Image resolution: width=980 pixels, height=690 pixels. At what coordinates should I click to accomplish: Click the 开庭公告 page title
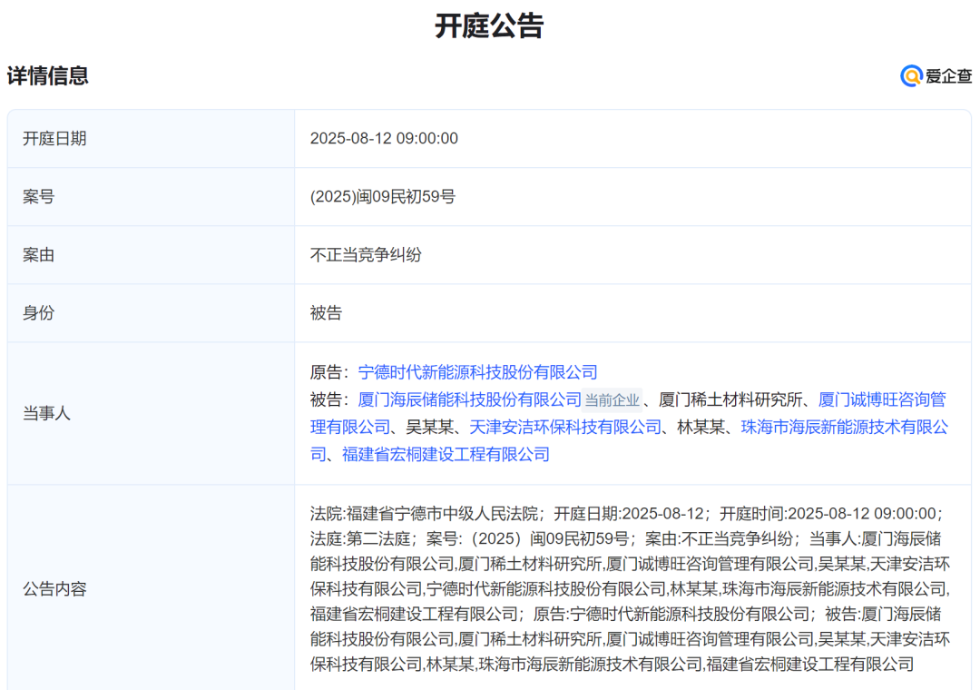tap(489, 25)
